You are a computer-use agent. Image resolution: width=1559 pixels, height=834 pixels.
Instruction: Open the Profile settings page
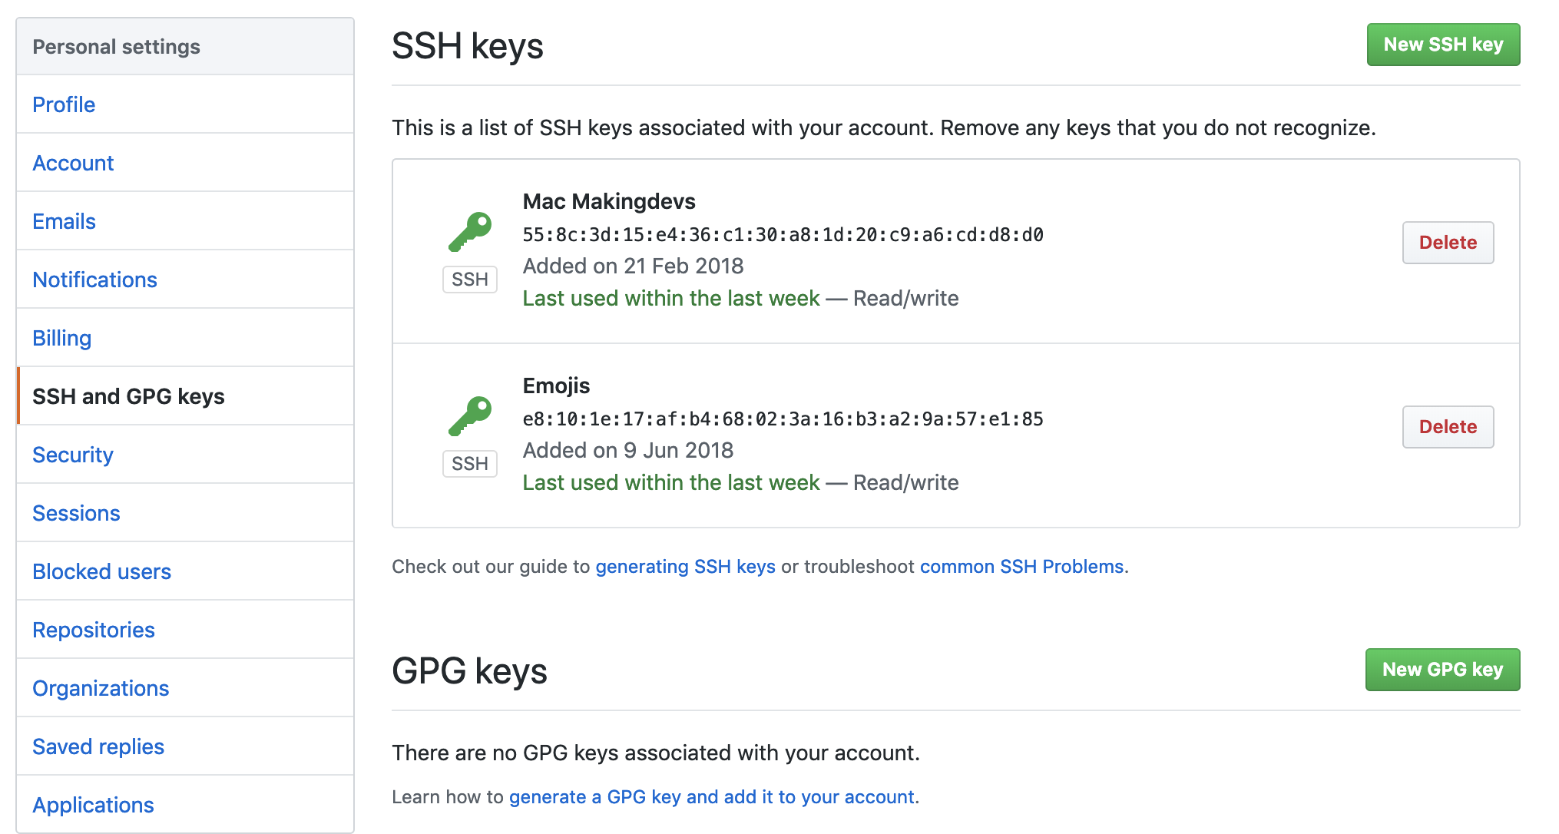[64, 104]
